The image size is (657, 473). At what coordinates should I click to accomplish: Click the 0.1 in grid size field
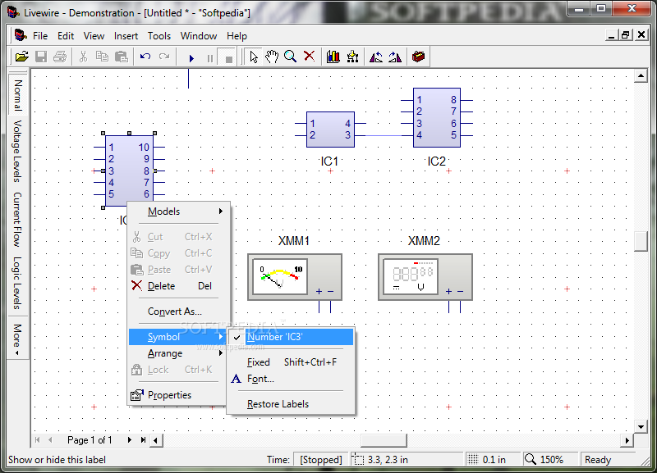click(492, 460)
